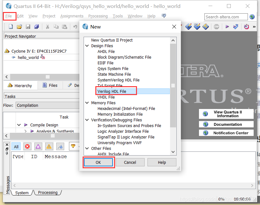Select Qsys System File
260x205 pixels.
(113, 68)
